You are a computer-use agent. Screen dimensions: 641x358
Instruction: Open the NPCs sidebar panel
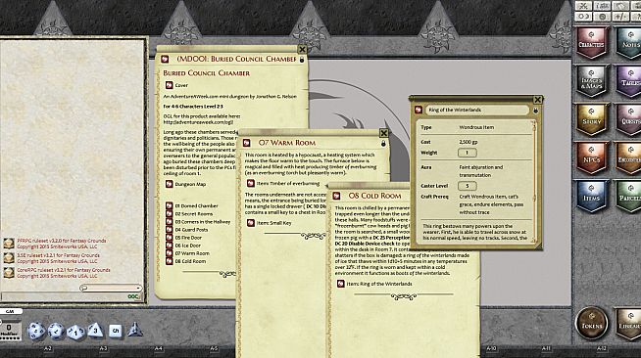pyautogui.click(x=591, y=157)
